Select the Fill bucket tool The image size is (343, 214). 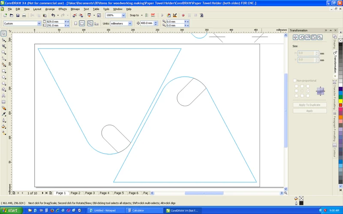[x=4, y=127]
